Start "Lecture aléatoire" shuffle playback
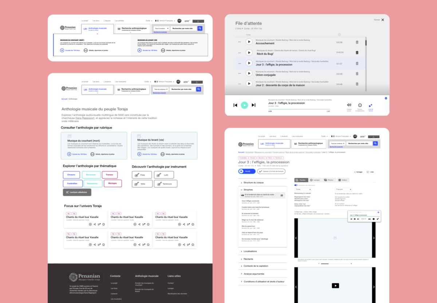The width and height of the screenshot is (437, 303). click(x=77, y=192)
